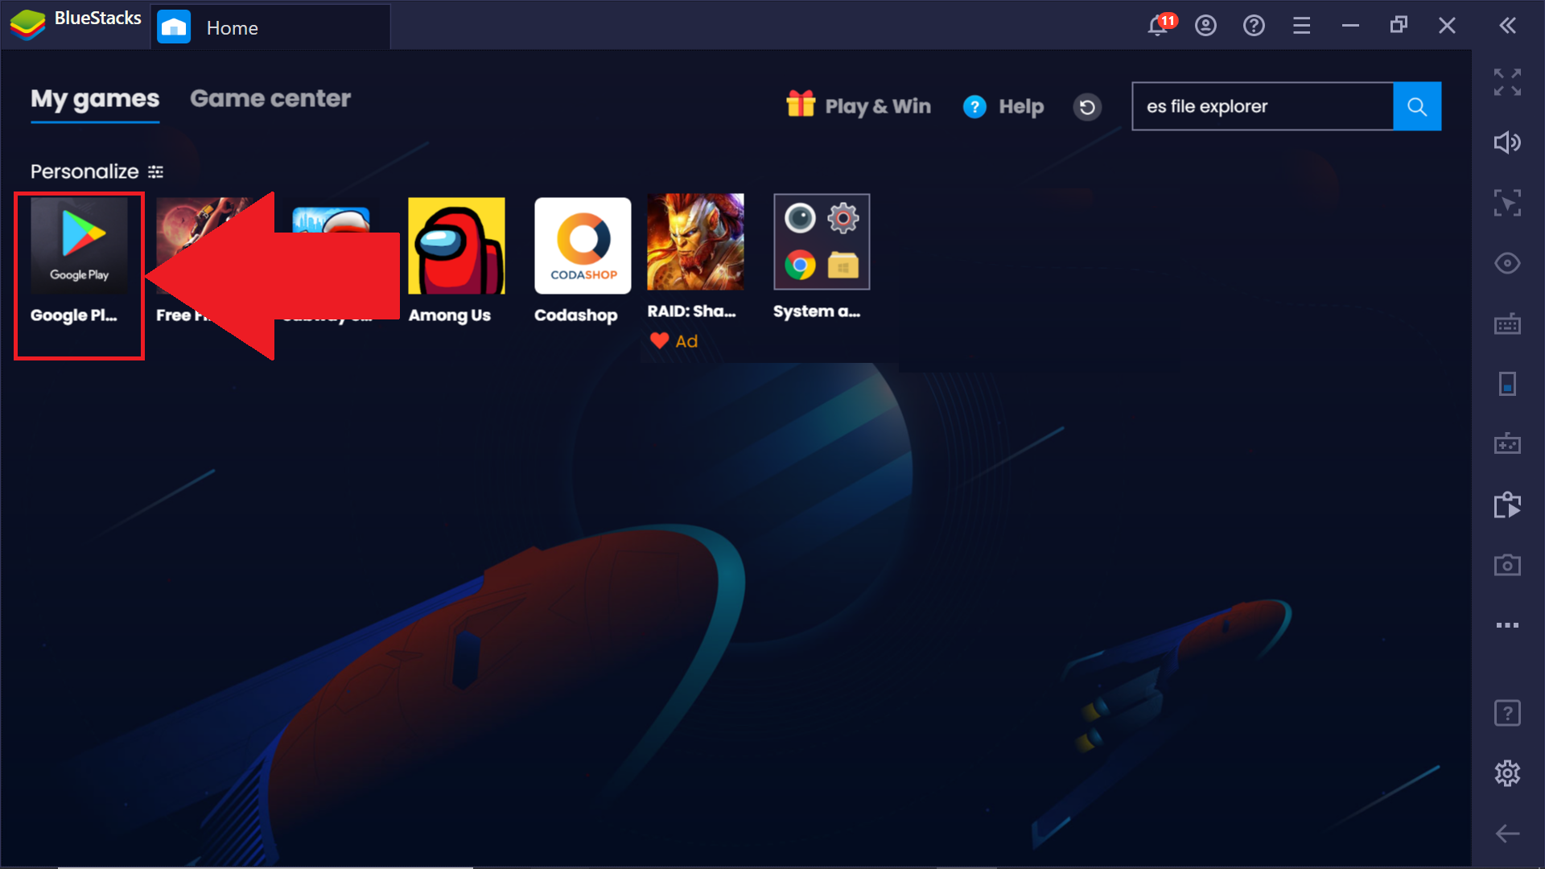Viewport: 1545px width, 869px height.
Task: Open keyboard controls icon in sidebar
Action: tap(1507, 324)
